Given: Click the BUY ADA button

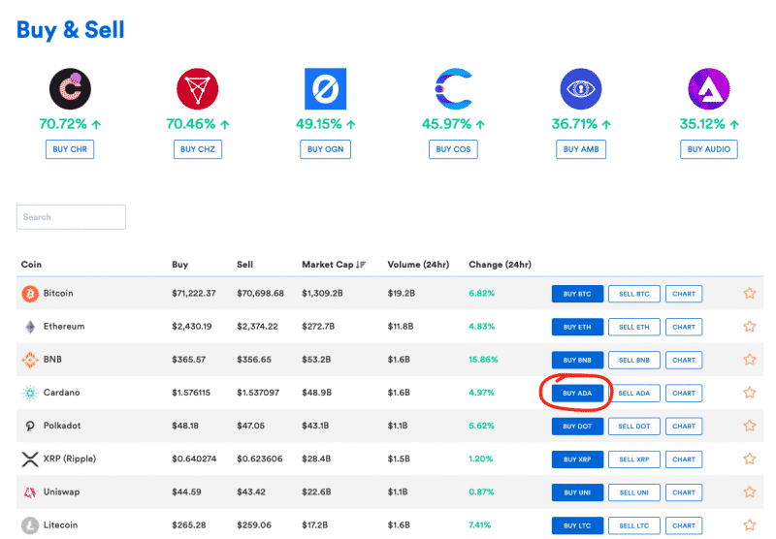Looking at the screenshot, I should click(x=577, y=394).
